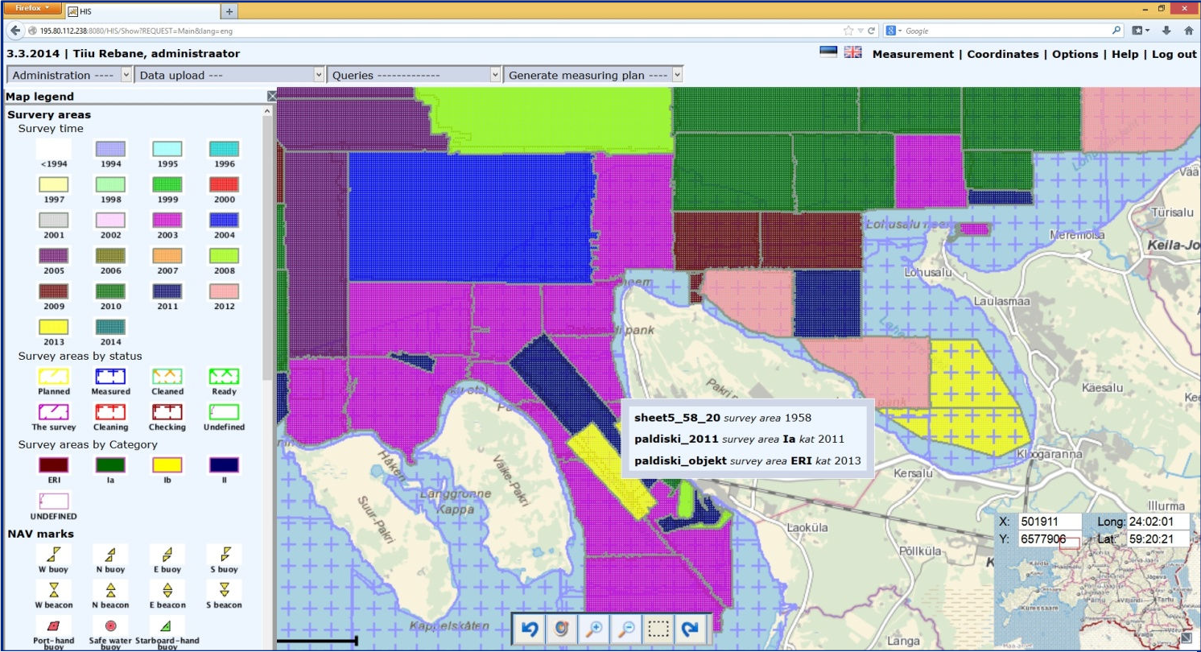Click the Safe water buoy legend icon
Screen dimensions: 1201x652
pyautogui.click(x=111, y=625)
